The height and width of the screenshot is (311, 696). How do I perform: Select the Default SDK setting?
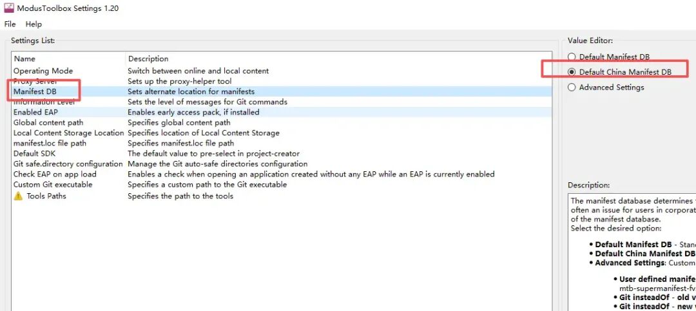click(x=282, y=153)
